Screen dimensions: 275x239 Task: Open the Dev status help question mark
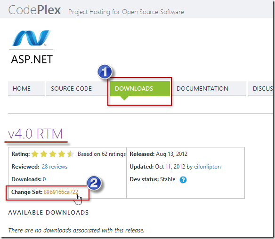[x=183, y=180]
